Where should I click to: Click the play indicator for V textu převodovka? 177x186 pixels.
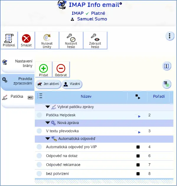[139, 132]
